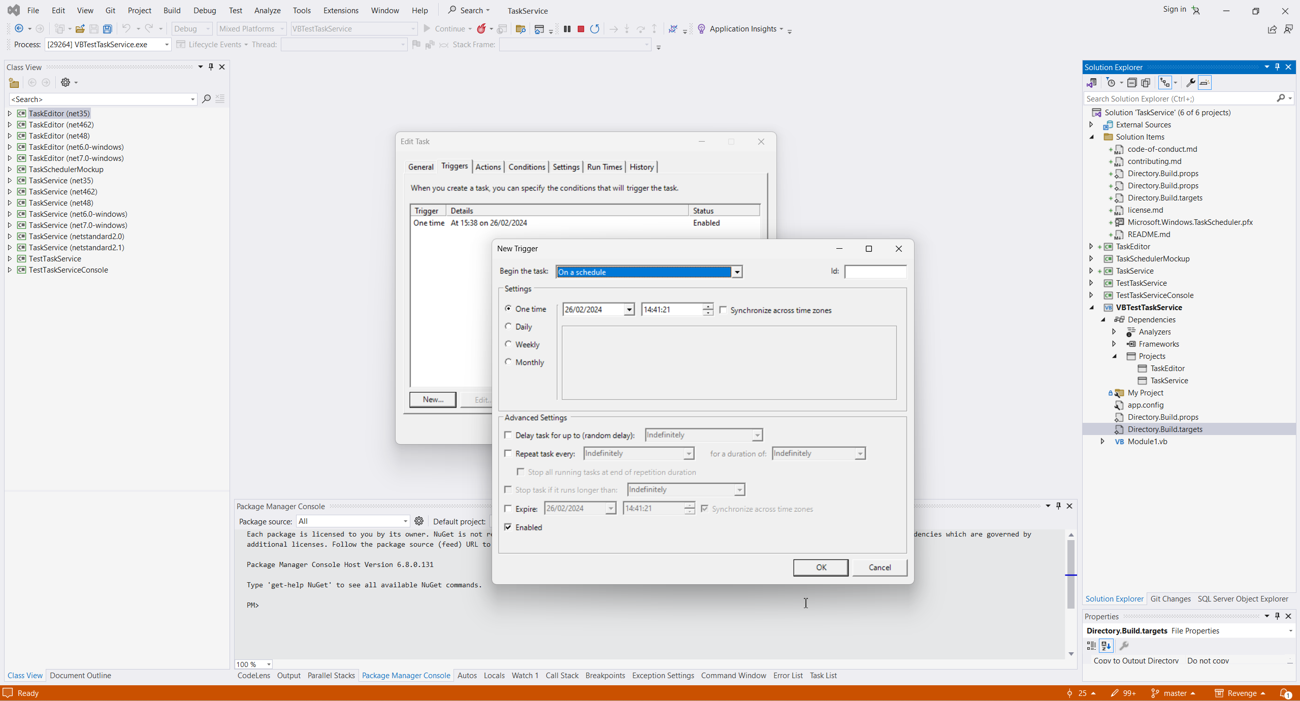Click the Class View search magnifier icon
The width and height of the screenshot is (1300, 701).
(x=206, y=99)
